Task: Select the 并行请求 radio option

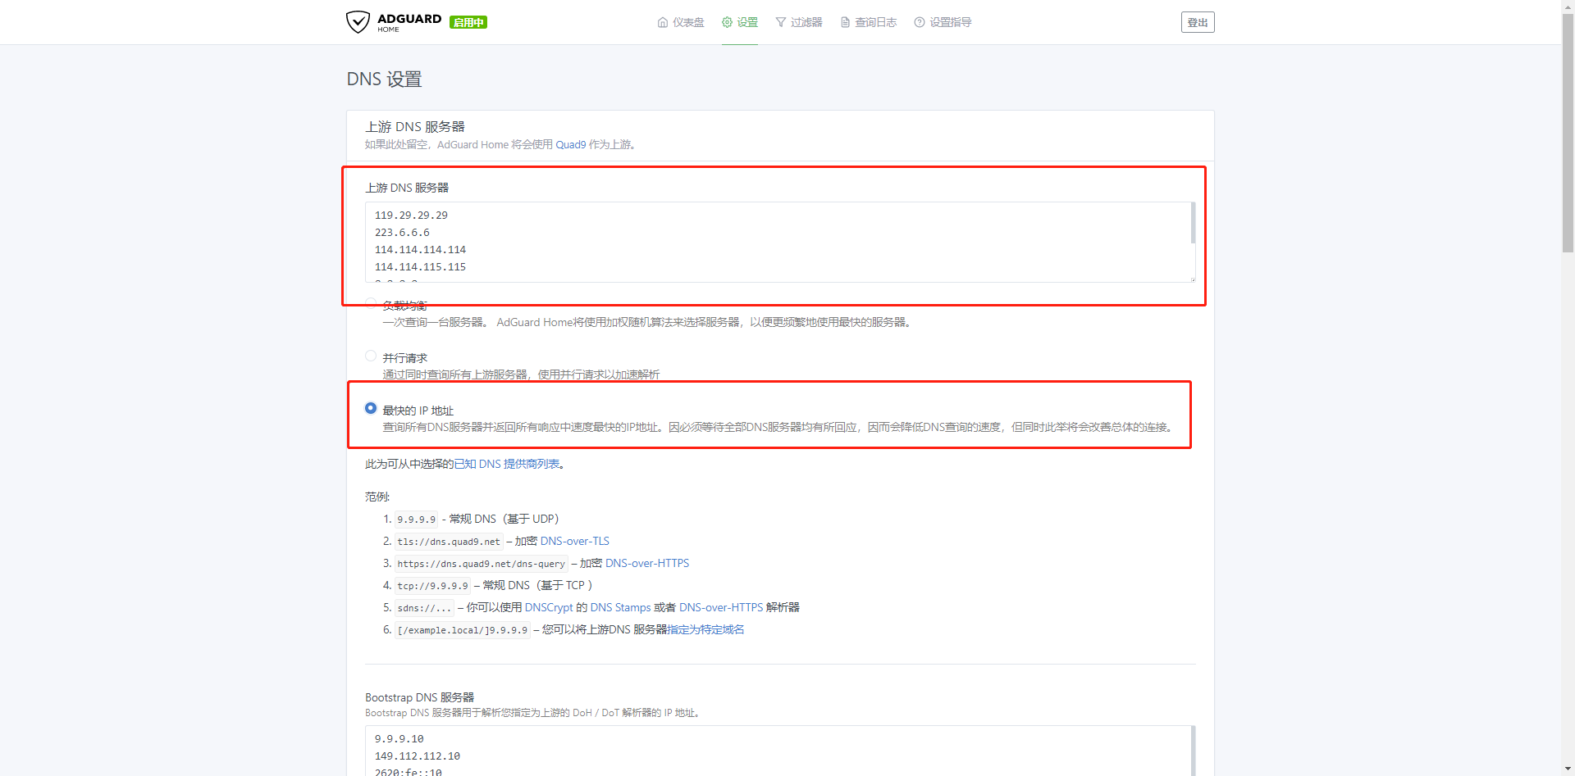Action: tap(371, 356)
